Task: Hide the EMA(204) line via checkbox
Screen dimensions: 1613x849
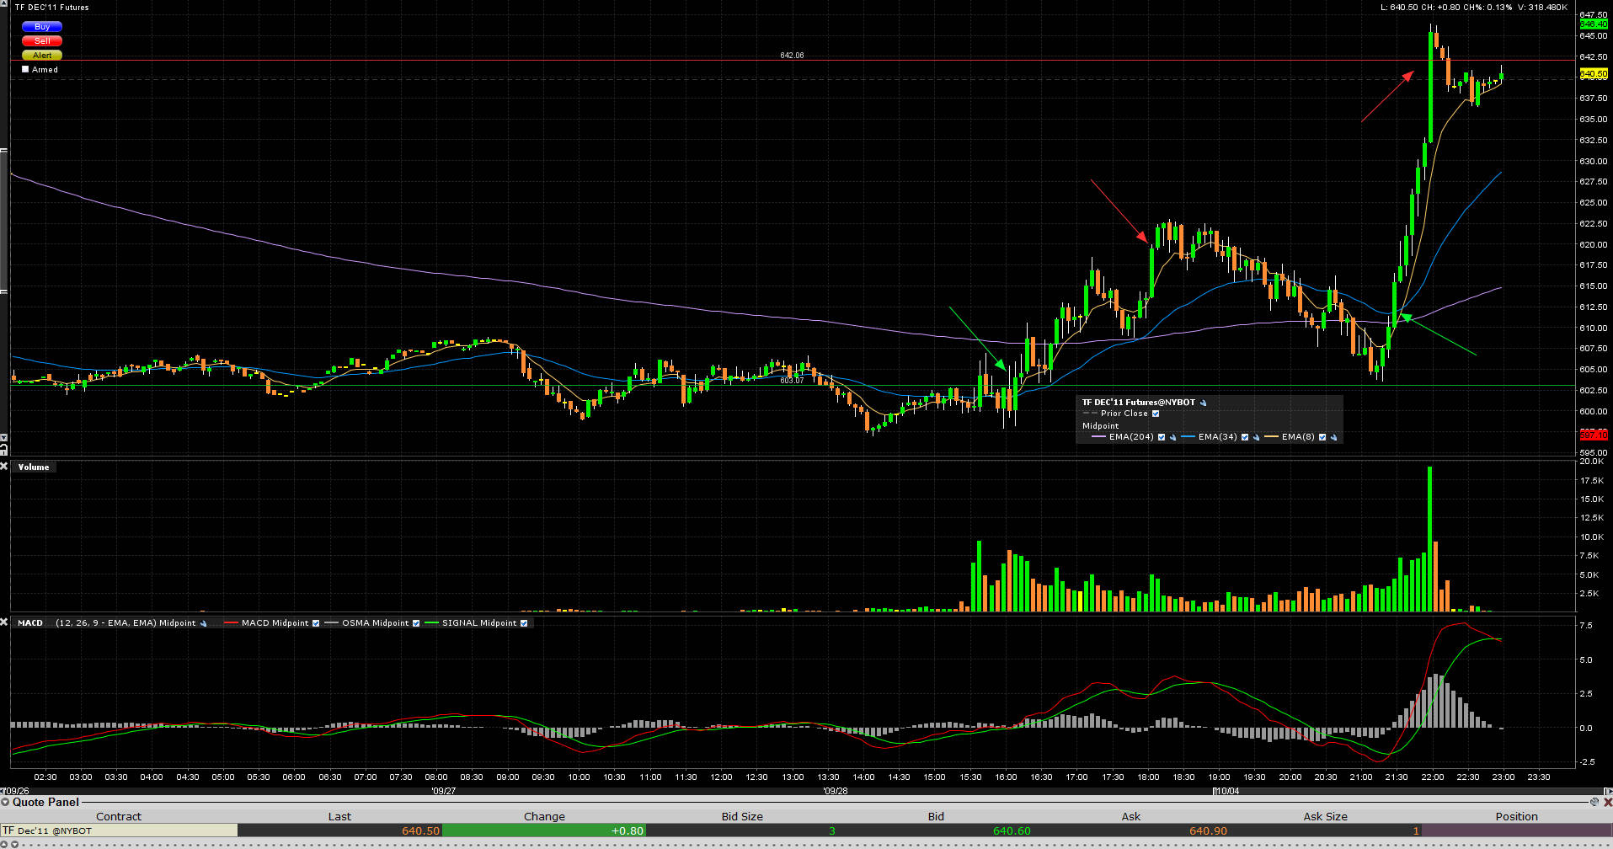Action: (x=1162, y=437)
